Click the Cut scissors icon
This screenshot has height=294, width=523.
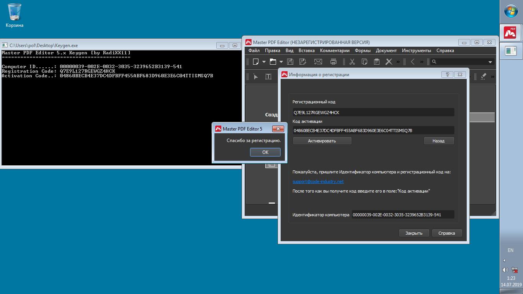[x=352, y=62]
